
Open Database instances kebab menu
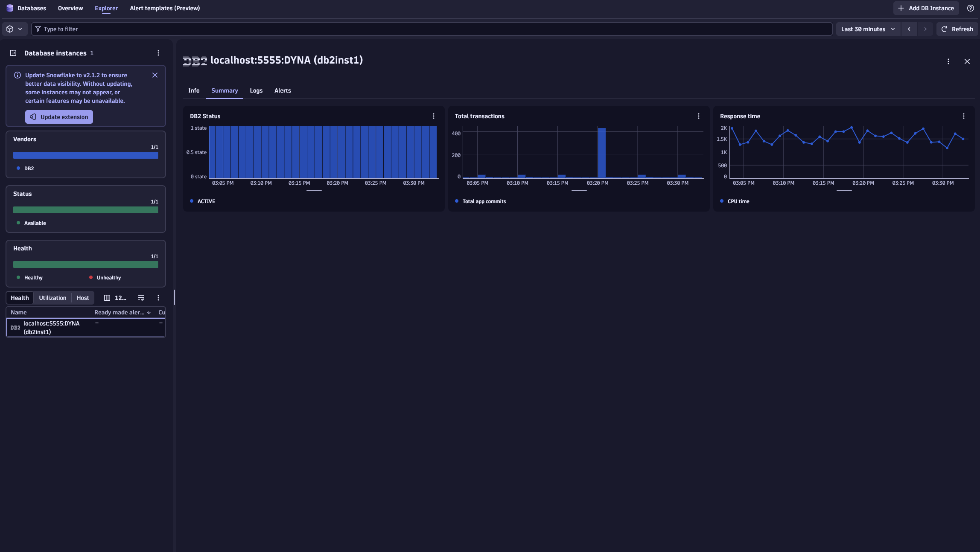point(158,53)
